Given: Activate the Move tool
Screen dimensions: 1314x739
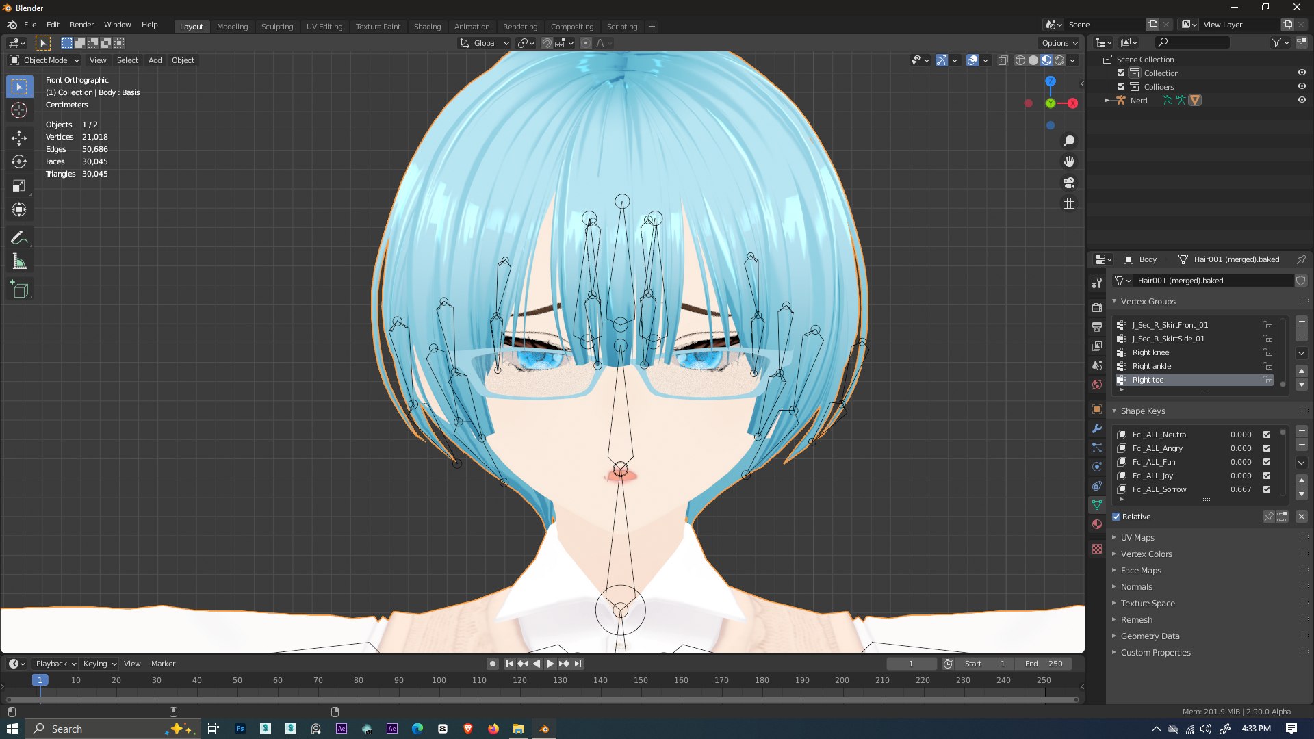Looking at the screenshot, I should tap(19, 138).
